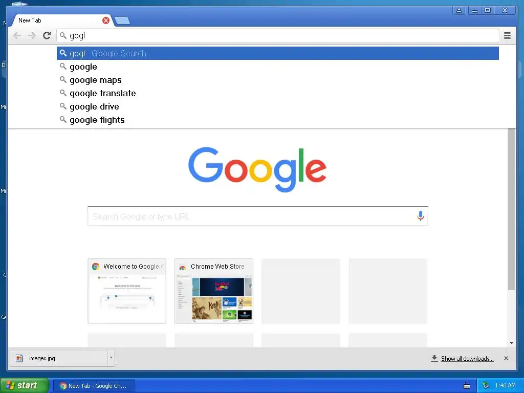The width and height of the screenshot is (524, 393).
Task: Open the downloaded images.jpg file
Action: coord(59,358)
